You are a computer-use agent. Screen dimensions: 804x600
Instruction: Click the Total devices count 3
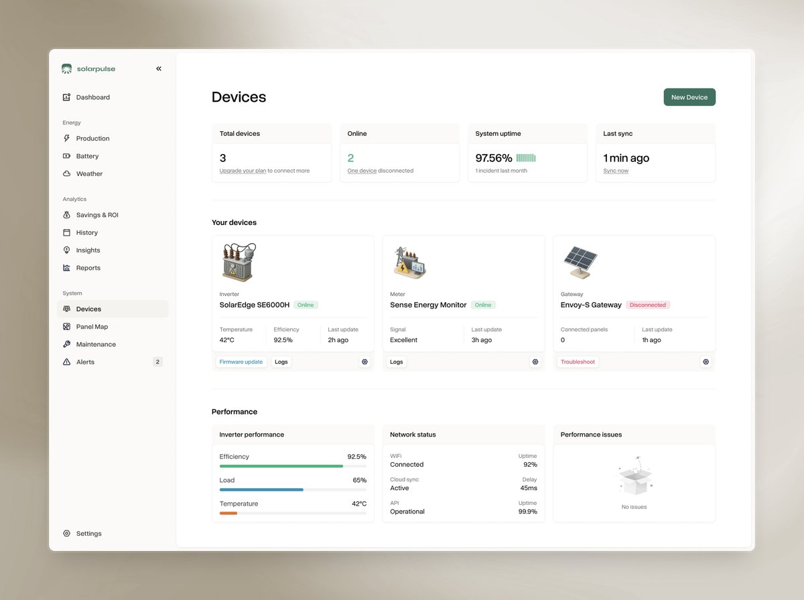(x=223, y=158)
